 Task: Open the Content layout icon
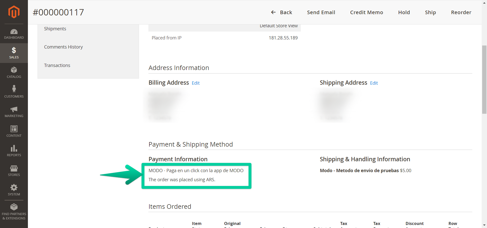[x=14, y=129]
